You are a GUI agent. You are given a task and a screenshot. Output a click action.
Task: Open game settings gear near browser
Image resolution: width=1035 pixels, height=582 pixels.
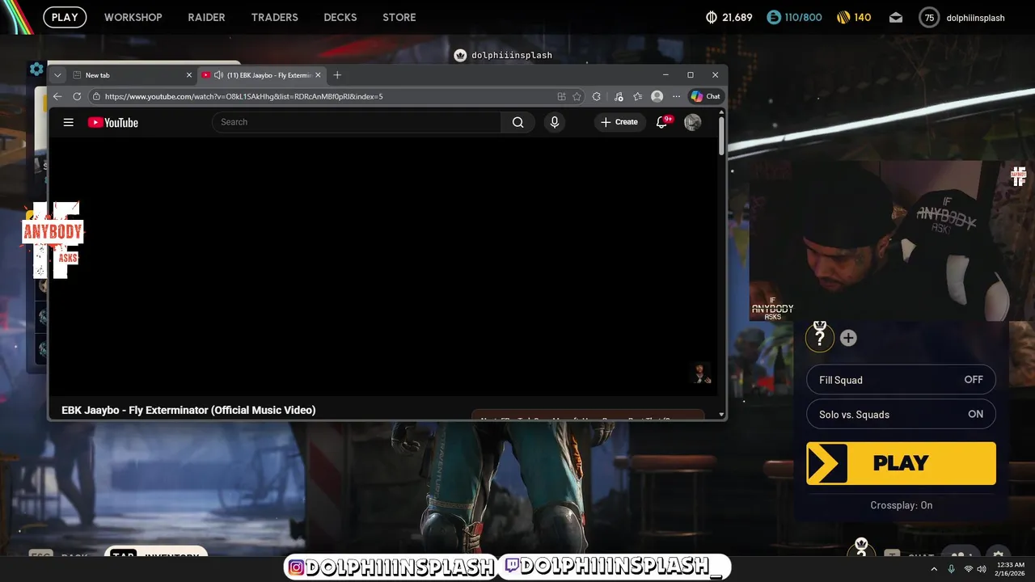(36, 69)
